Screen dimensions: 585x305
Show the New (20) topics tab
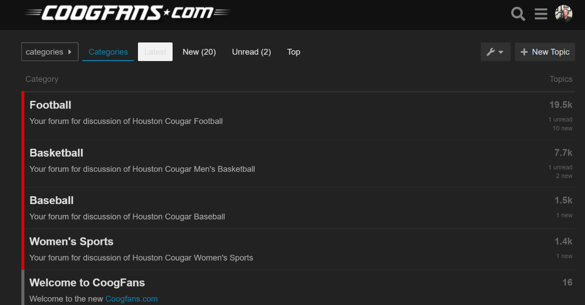coord(199,52)
